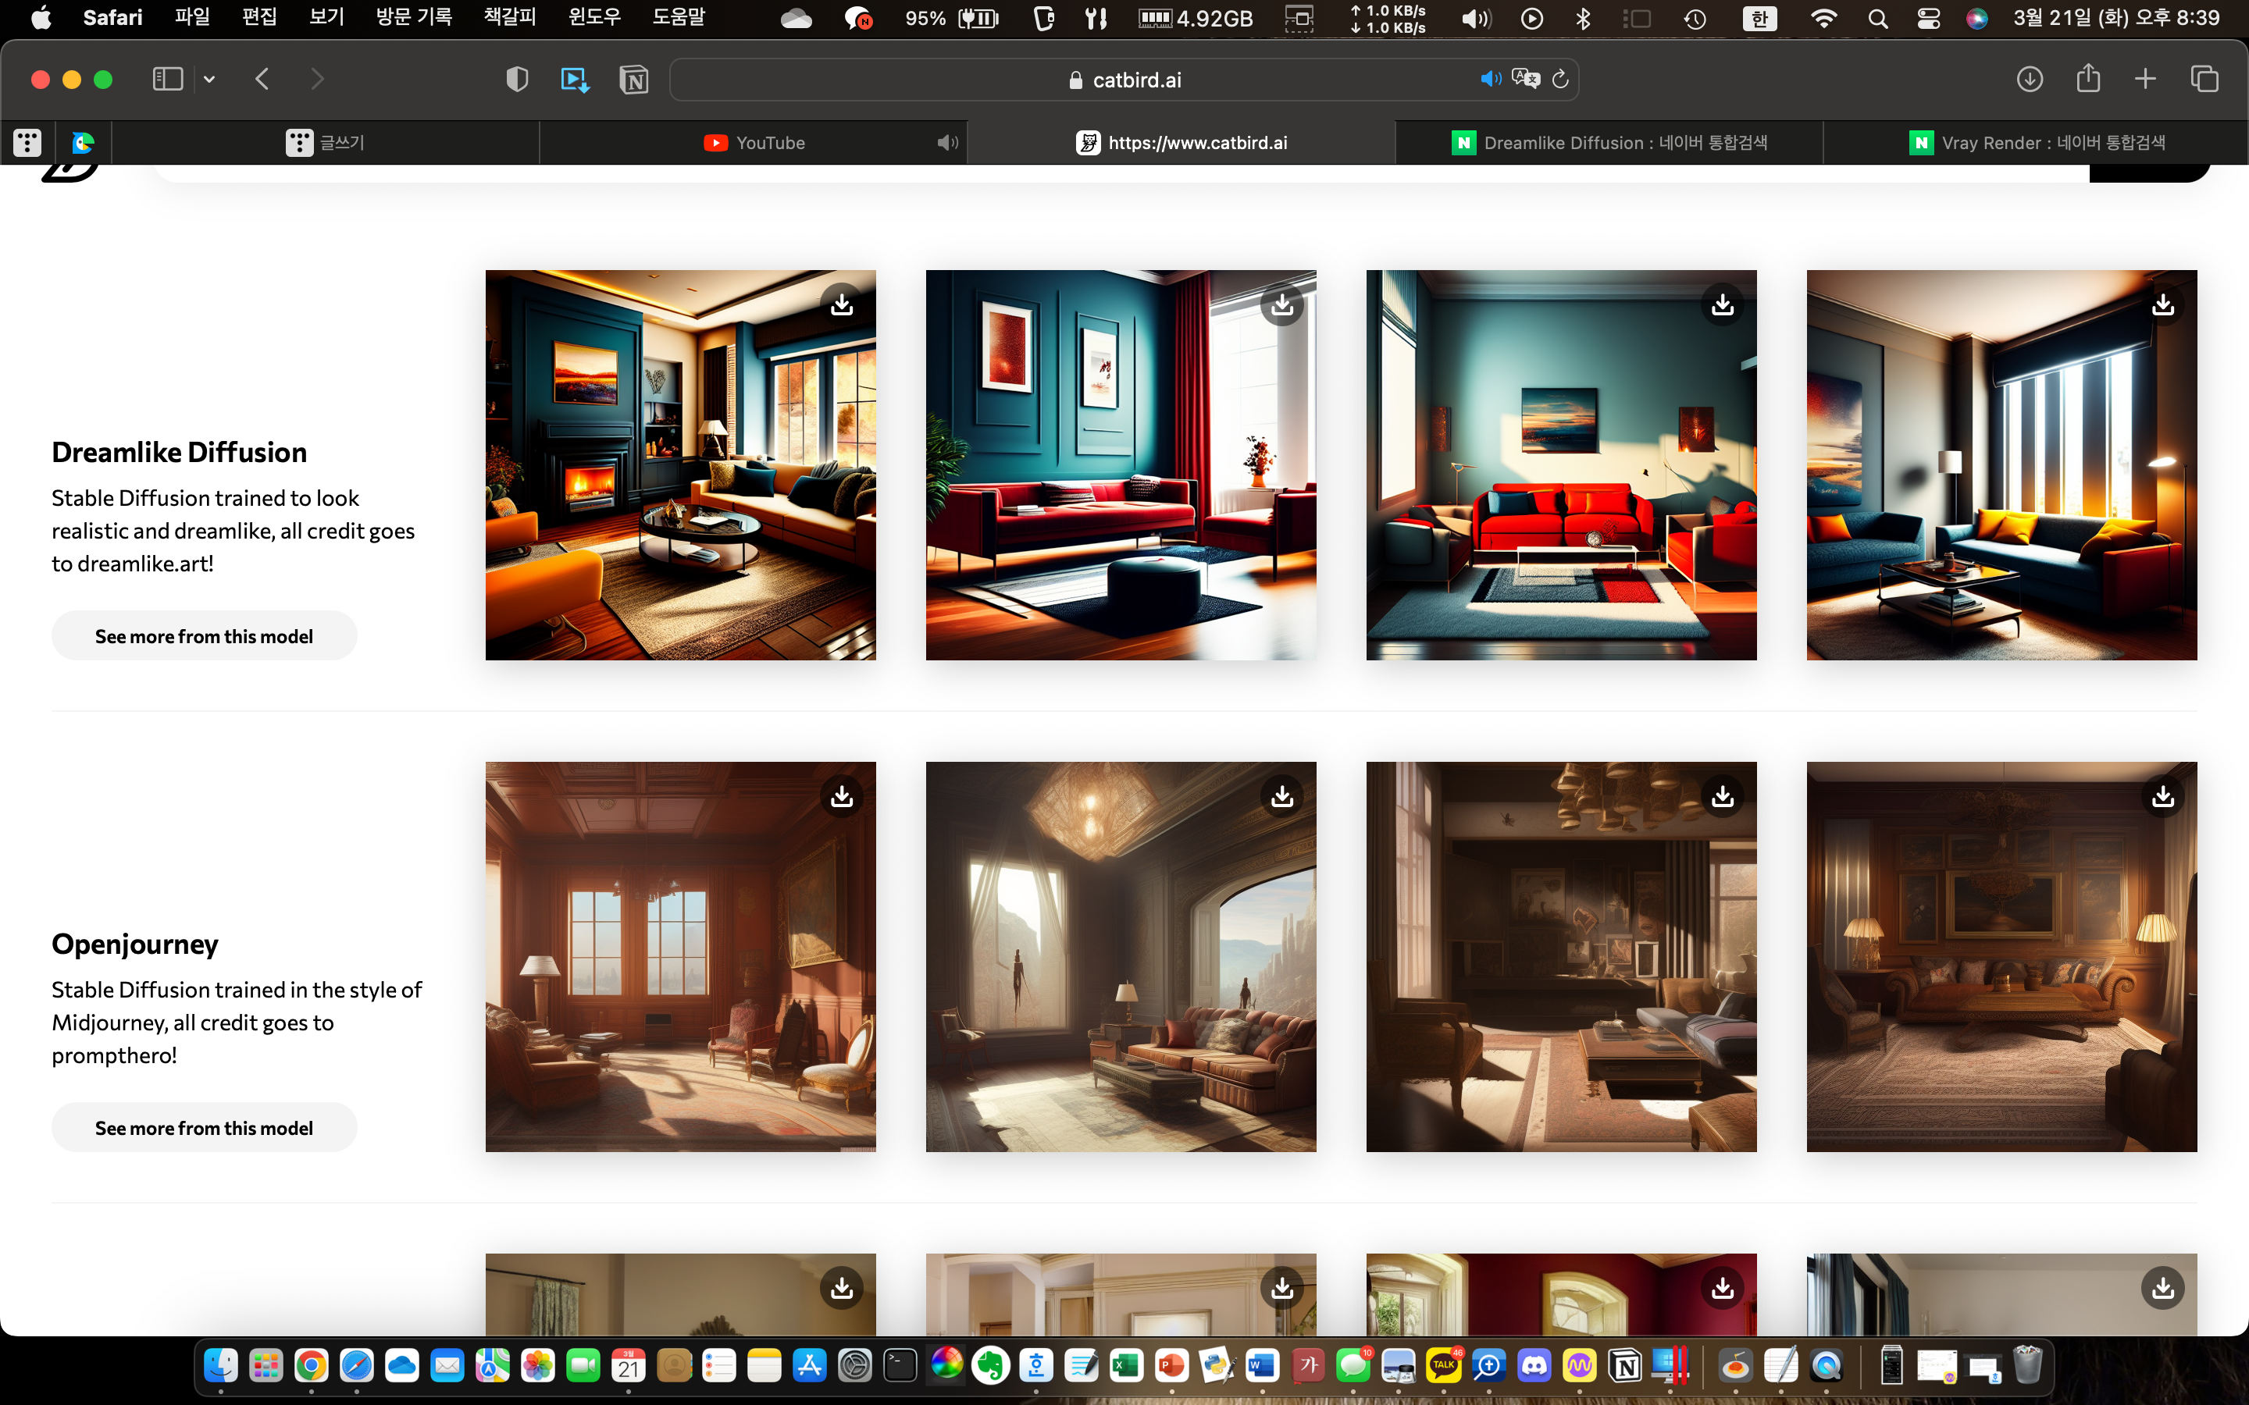2249x1405 pixels.
Task: Open the tab overview grid
Action: click(2204, 79)
